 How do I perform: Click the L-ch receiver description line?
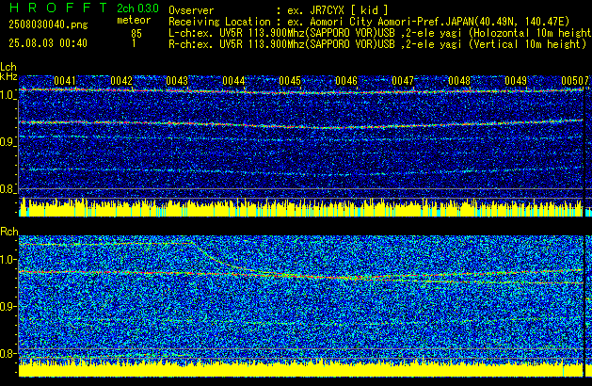pos(380,33)
